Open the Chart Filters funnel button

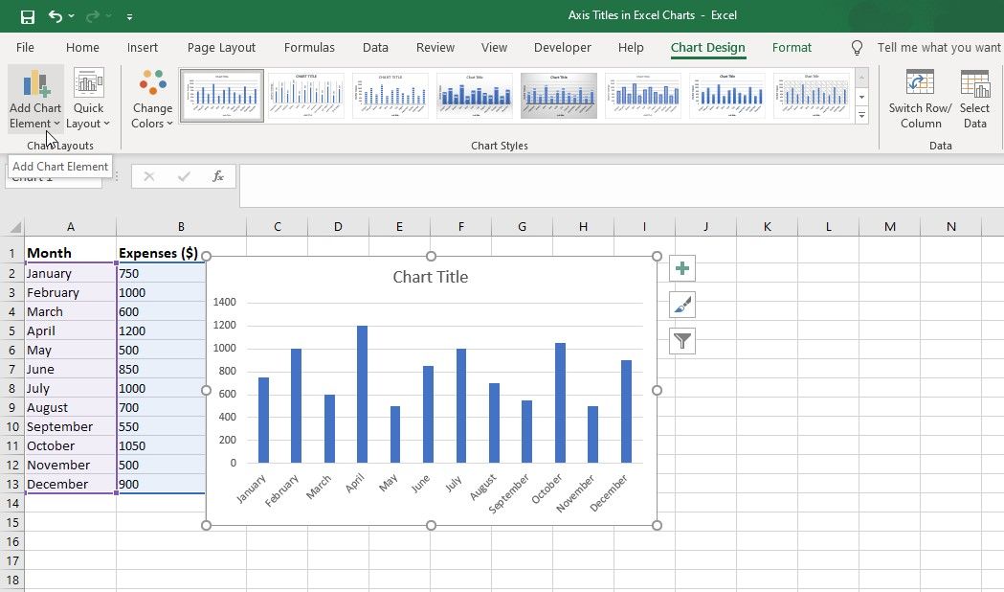(682, 340)
